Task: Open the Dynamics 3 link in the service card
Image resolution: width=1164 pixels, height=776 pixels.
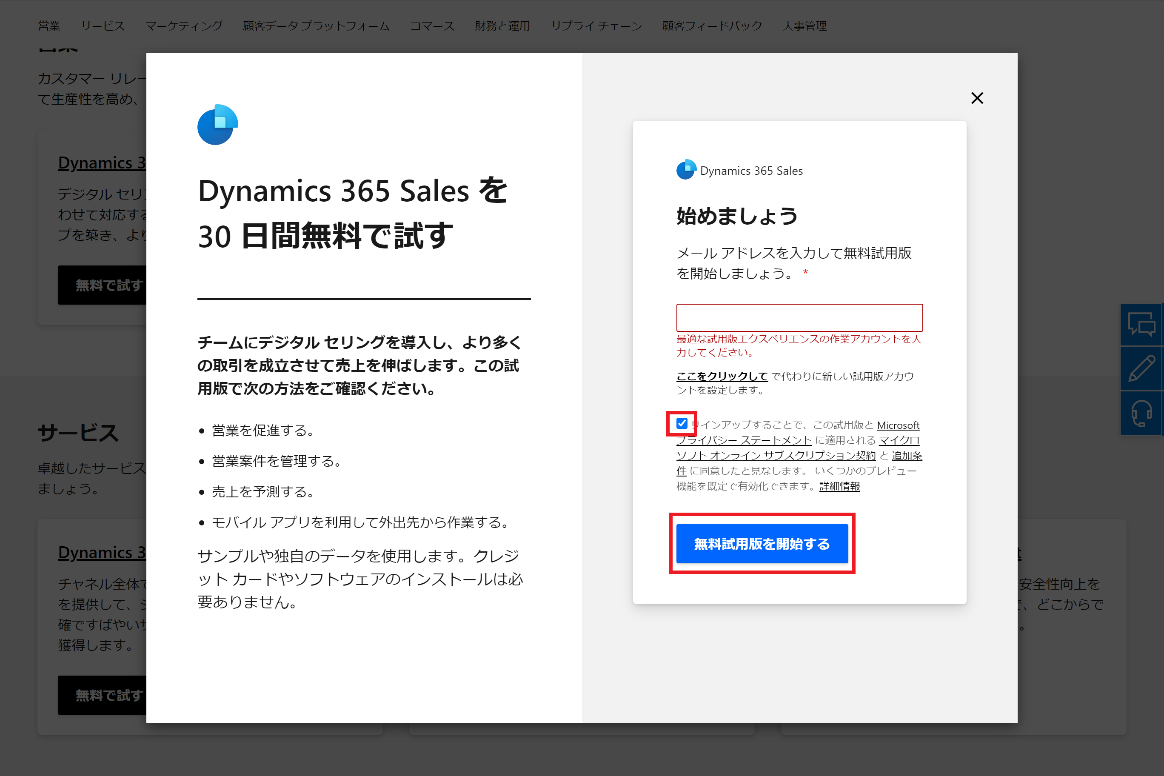Action: (x=102, y=552)
